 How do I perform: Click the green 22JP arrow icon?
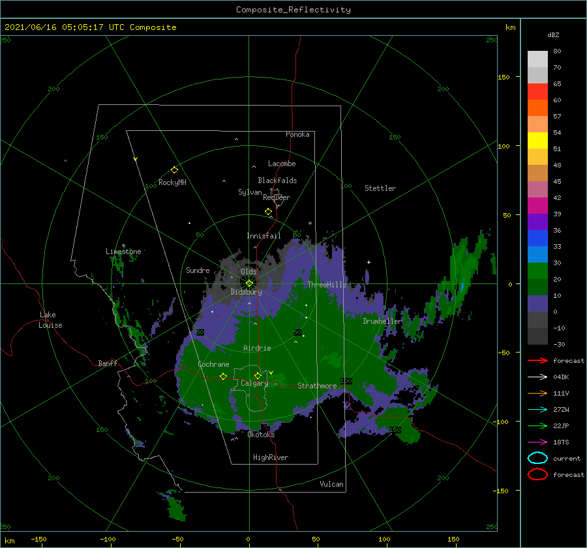537,425
